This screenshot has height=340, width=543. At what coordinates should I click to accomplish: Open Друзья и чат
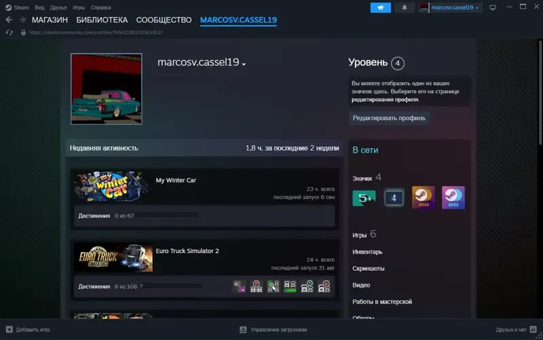tap(511, 330)
